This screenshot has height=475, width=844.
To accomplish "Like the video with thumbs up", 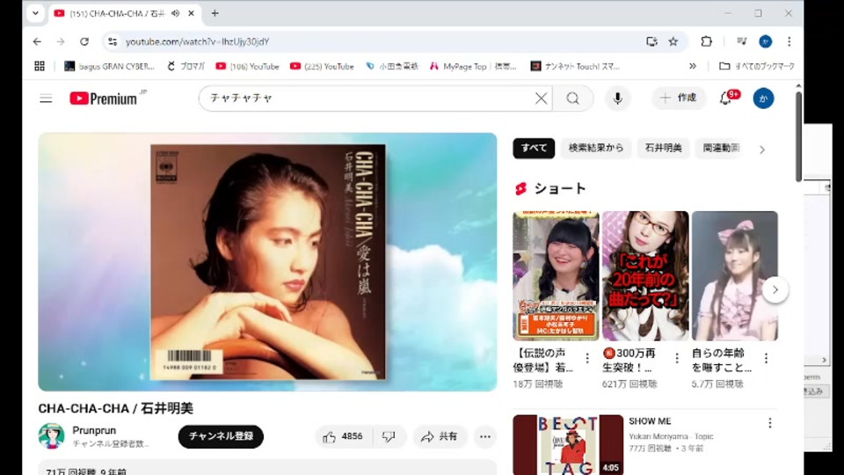I will (344, 436).
